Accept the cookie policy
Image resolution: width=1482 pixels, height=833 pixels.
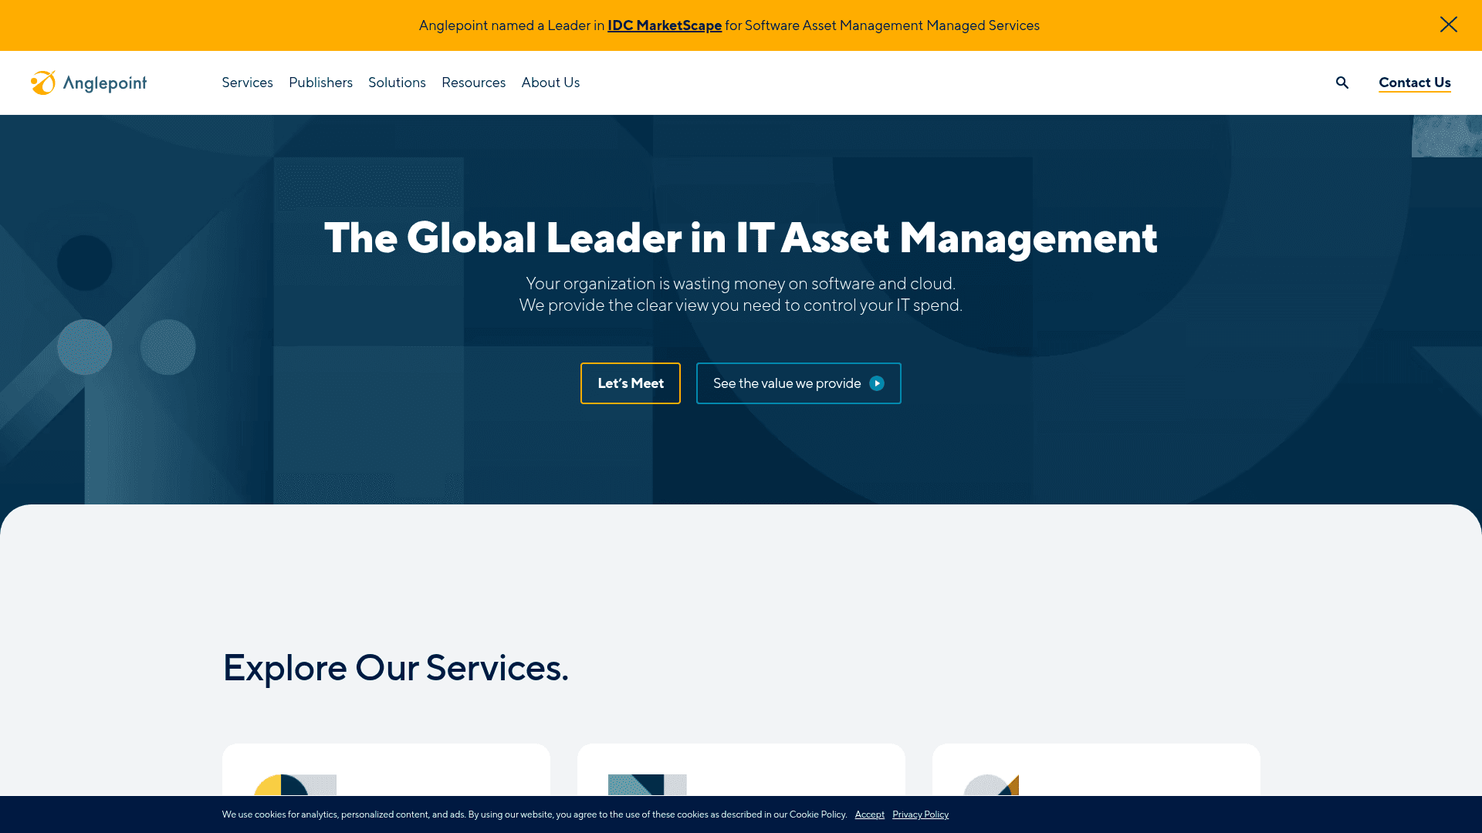870,814
